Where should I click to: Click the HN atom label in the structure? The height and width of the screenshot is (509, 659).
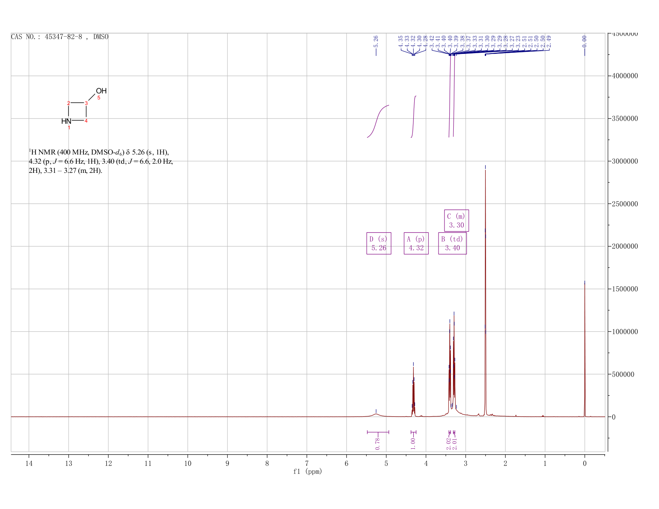click(x=66, y=121)
